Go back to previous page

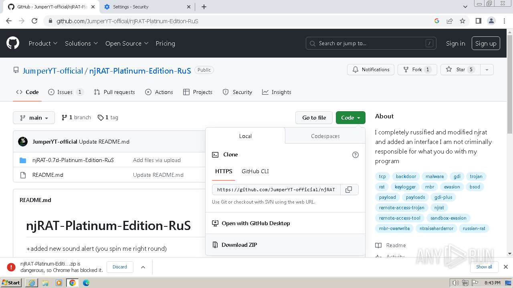click(9, 21)
